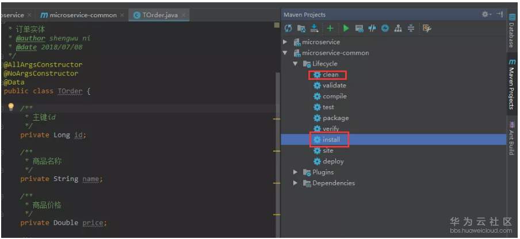Click the @NoArgsConstructor annotation
Viewport: 520px width, 239px height.
pyautogui.click(x=41, y=73)
